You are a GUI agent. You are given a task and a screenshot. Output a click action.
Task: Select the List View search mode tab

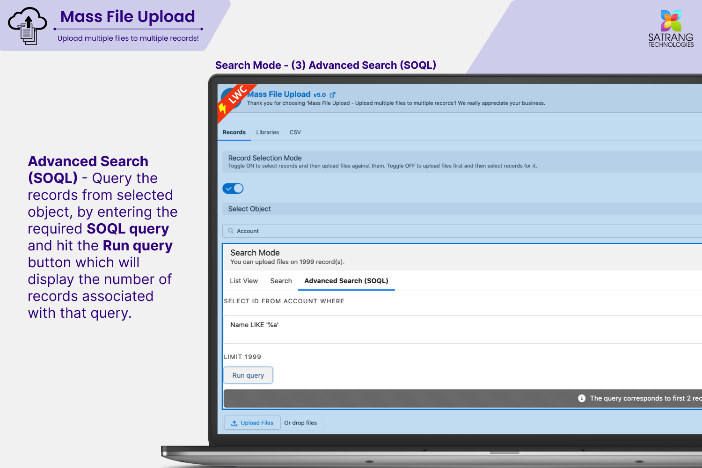click(x=244, y=281)
